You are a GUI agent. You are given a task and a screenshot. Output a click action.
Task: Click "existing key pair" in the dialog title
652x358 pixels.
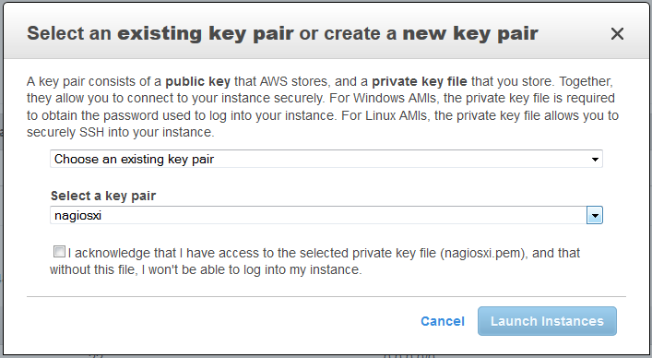[206, 34]
